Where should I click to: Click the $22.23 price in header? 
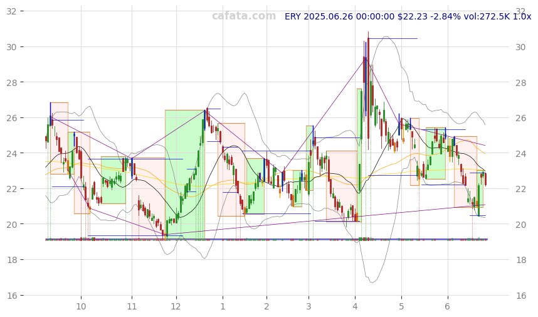413,16
